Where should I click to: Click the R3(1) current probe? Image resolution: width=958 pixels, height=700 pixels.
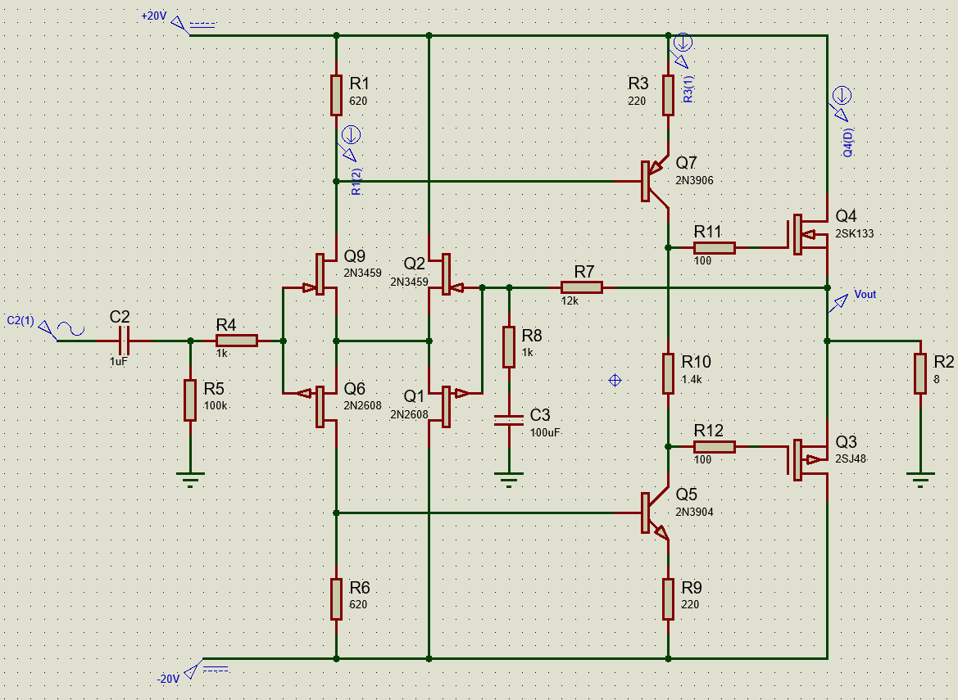point(682,50)
